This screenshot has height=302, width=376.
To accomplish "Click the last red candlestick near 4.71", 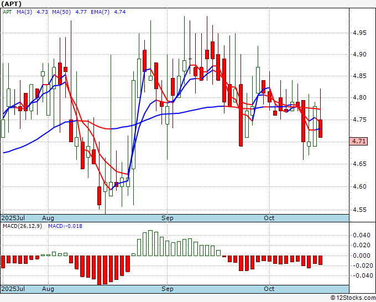I will 320,128.
